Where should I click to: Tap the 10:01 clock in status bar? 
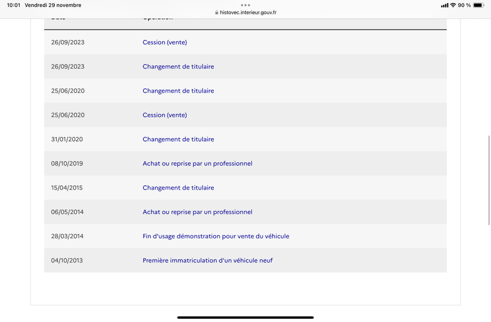14,5
